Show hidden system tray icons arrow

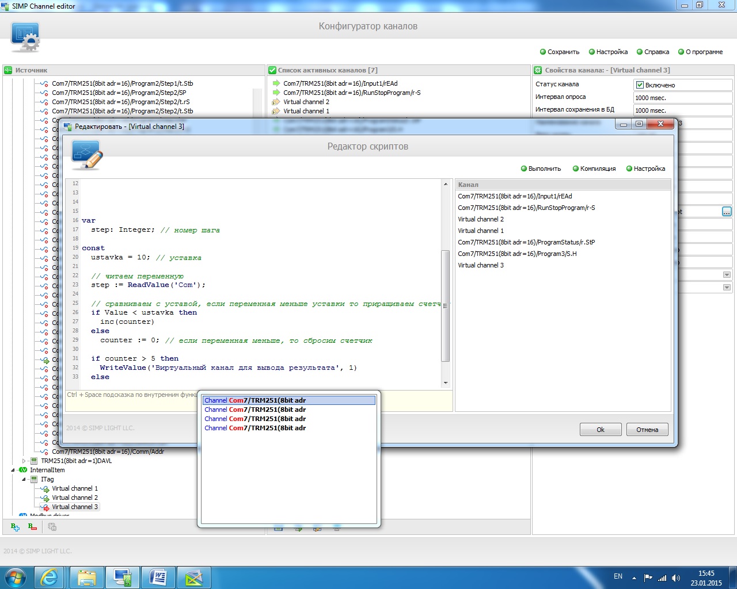click(634, 577)
